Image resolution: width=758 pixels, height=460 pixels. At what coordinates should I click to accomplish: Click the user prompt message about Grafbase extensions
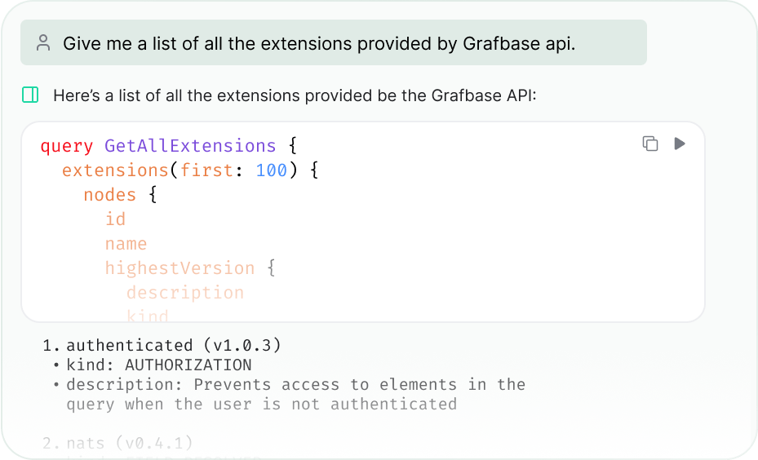(x=318, y=43)
